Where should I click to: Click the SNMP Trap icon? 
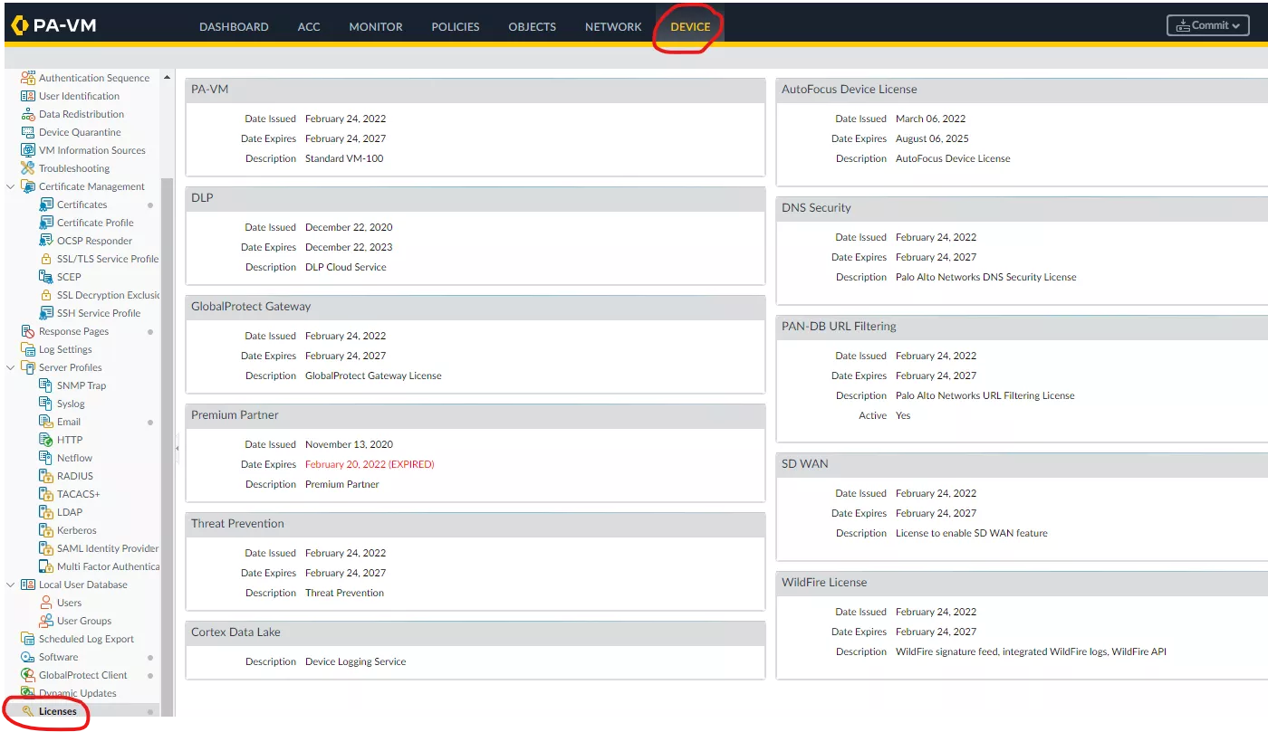[46, 385]
